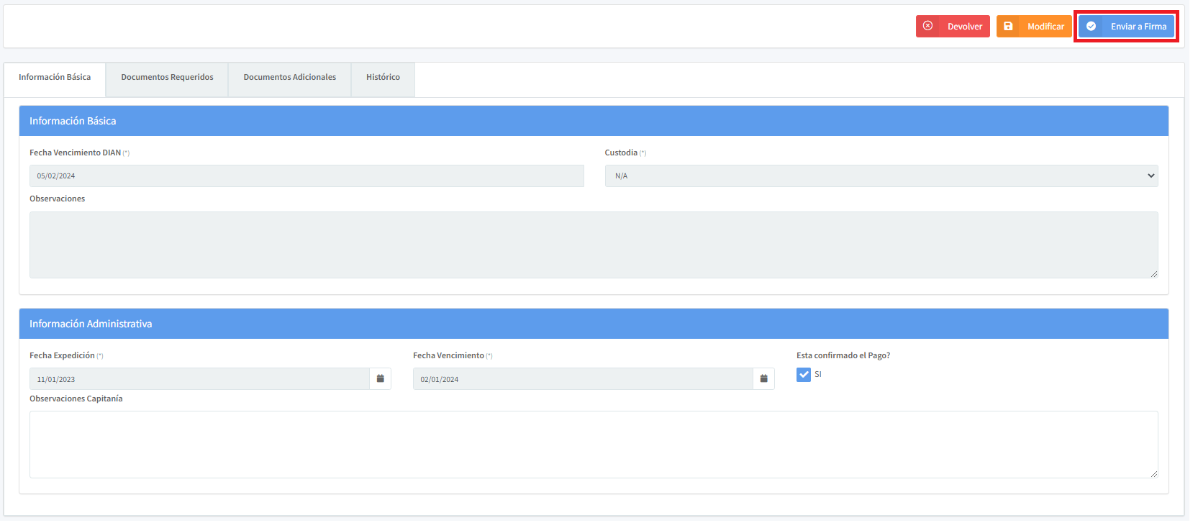Open the Fecha Vencimiento calendar icon
The image size is (1198, 528).
pyautogui.click(x=763, y=378)
